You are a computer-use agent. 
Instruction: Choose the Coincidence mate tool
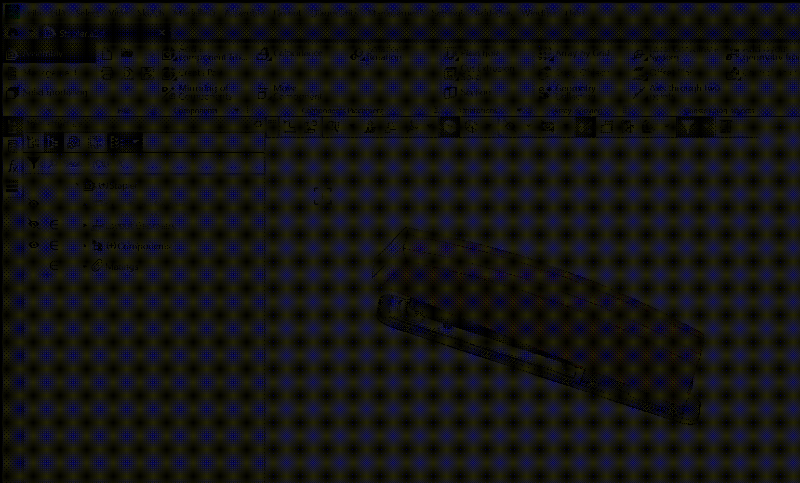pos(264,53)
